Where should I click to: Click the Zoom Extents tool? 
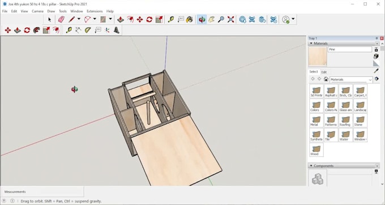[x=230, y=19]
